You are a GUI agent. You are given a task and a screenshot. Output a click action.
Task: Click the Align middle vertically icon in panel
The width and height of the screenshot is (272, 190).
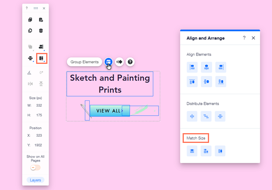pyautogui.click(x=206, y=81)
